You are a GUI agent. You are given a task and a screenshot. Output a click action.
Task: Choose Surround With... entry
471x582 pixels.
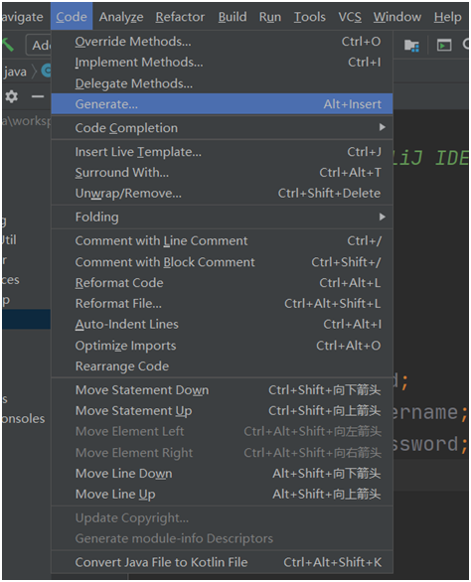click(222, 173)
